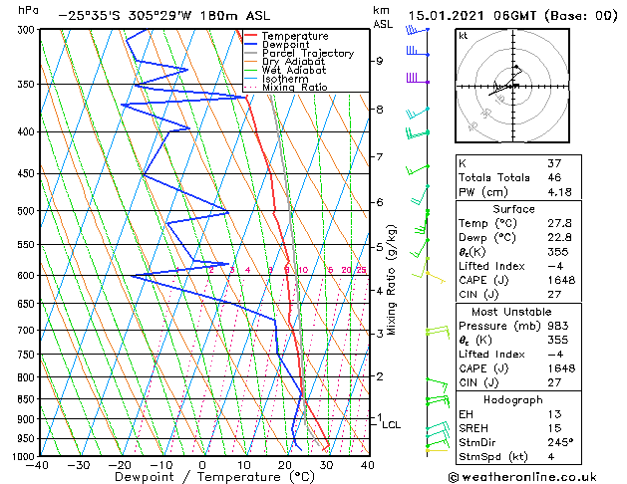This screenshot has height=484, width=627.
Task: Click the Surface CIN value 27
Action: tap(554, 295)
